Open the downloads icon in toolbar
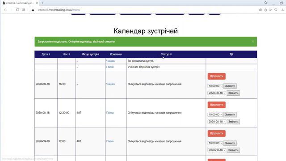 [x=283, y=10]
